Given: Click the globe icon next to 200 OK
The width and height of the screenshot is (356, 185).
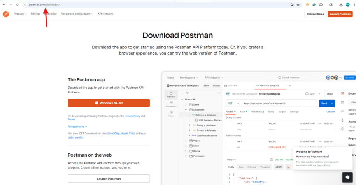Looking at the screenshot, I should coord(271,160).
